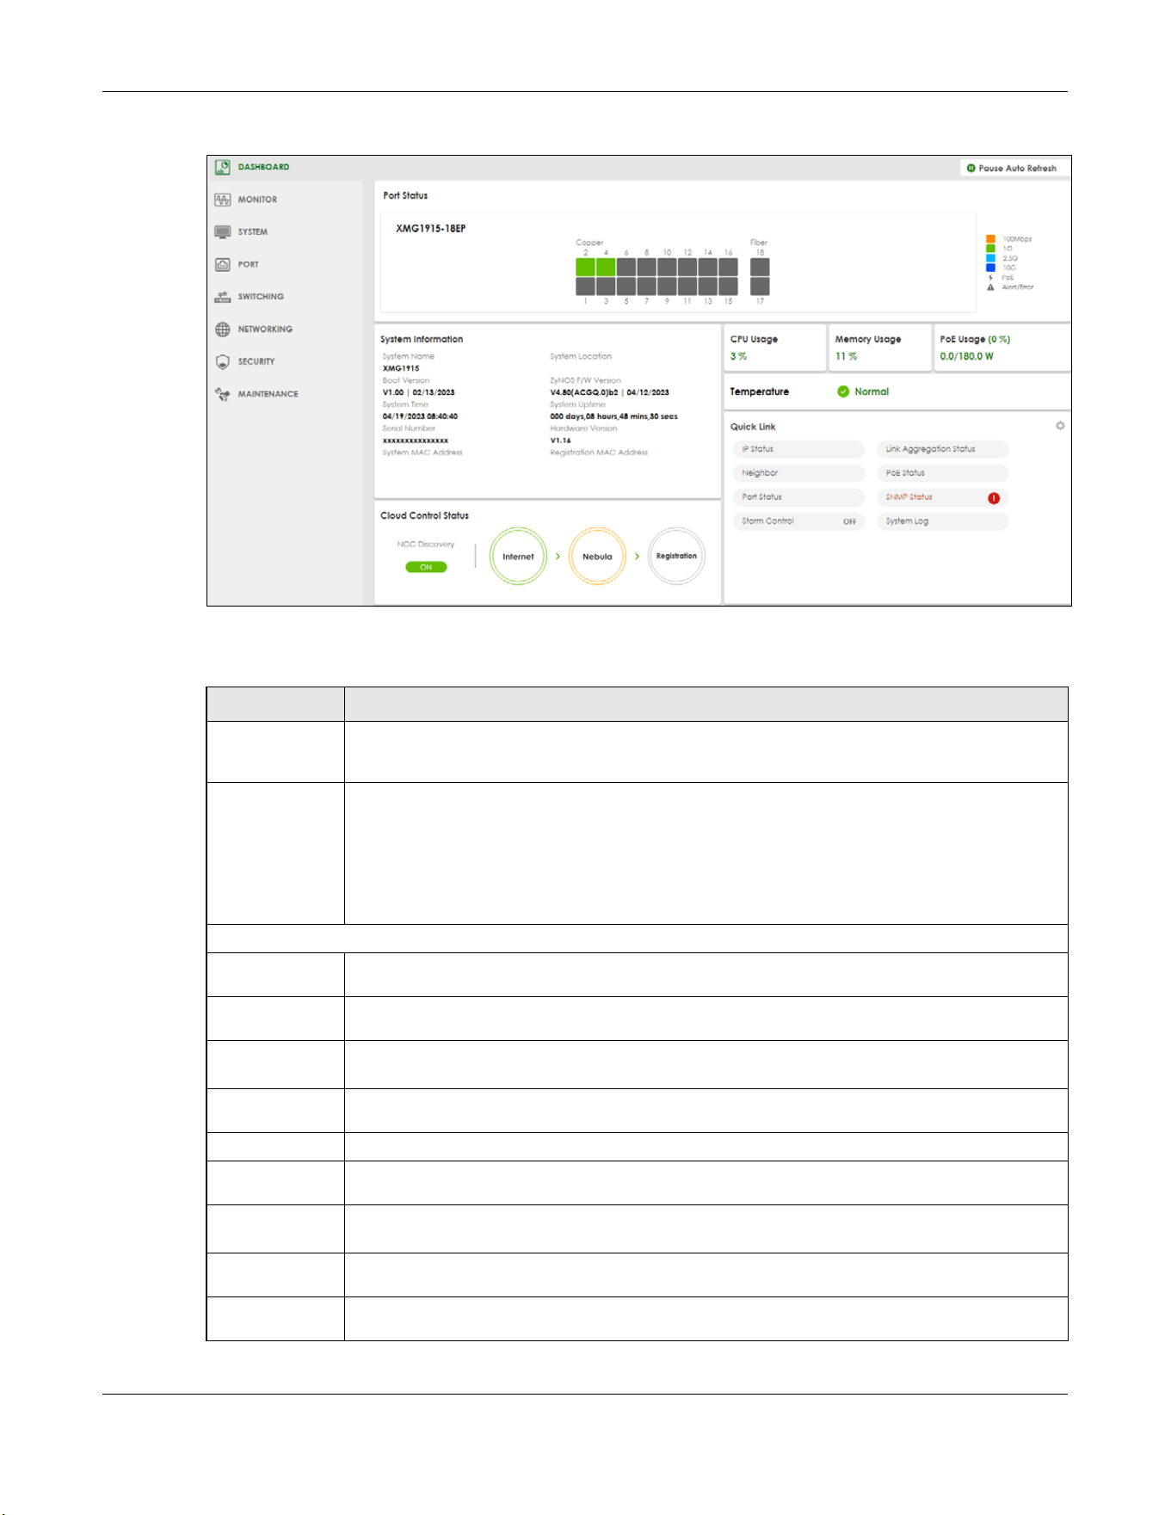This screenshot has width=1171, height=1515.
Task: Click model name XMG1915-18EP
Action: (431, 229)
